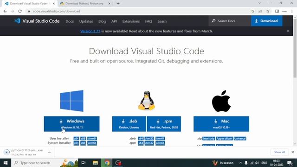The image size is (297, 167).
Task: Open the notification center icon
Action: pos(290,163)
